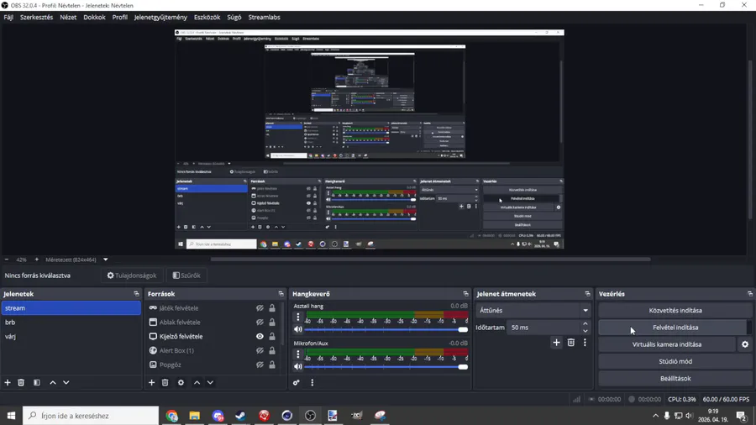Adjust Asztali hang volume slider

coord(386,329)
